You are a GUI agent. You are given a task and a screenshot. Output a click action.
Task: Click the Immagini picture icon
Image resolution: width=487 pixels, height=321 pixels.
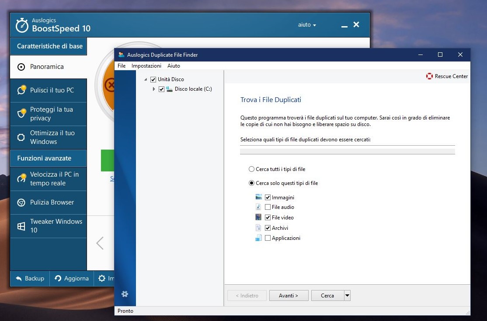[259, 197]
